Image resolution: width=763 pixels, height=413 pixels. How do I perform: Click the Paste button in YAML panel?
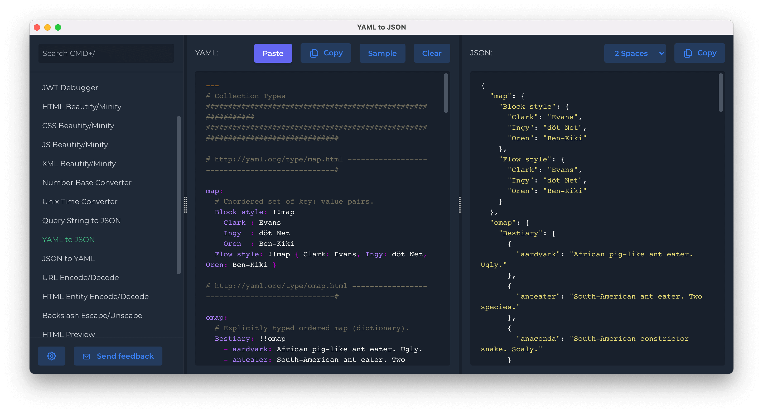point(273,53)
